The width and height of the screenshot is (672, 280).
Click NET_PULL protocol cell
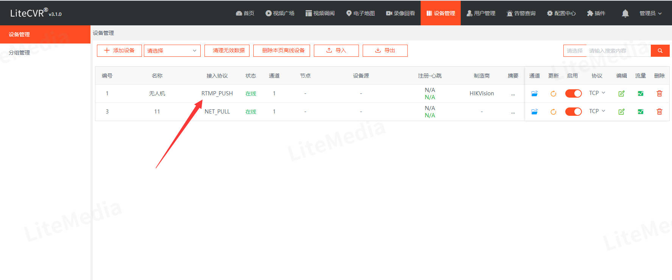point(217,112)
